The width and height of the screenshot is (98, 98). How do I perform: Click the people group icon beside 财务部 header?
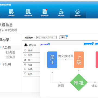pyautogui.click(x=26, y=45)
